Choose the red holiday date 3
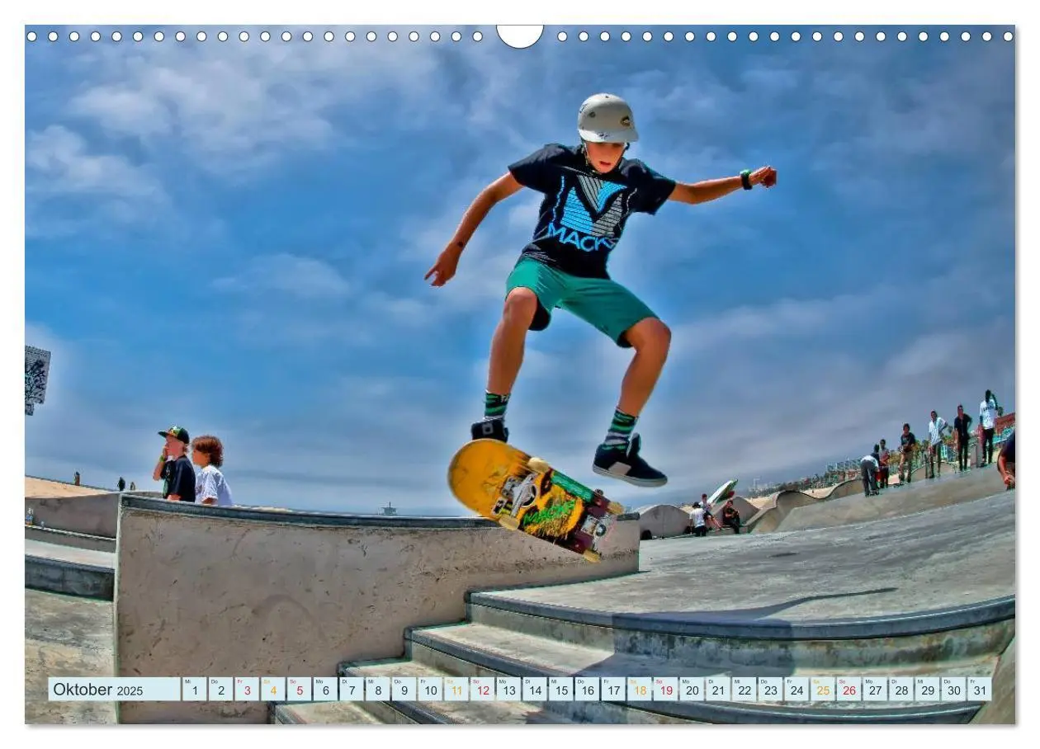Screen dimensions: 1040x749 (x=247, y=690)
